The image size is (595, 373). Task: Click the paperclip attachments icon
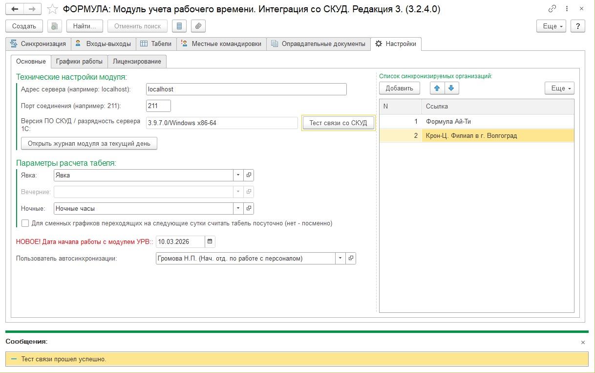click(198, 26)
